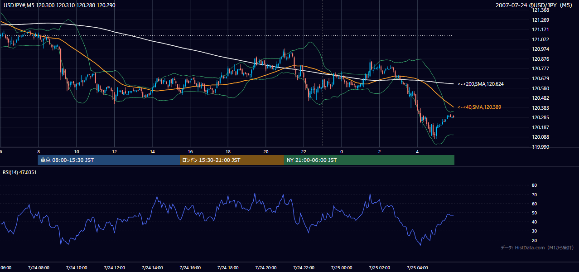Image resolution: width=579 pixels, height=272 pixels.
Task: Click price axis label 121.072
Action: tap(540, 39)
